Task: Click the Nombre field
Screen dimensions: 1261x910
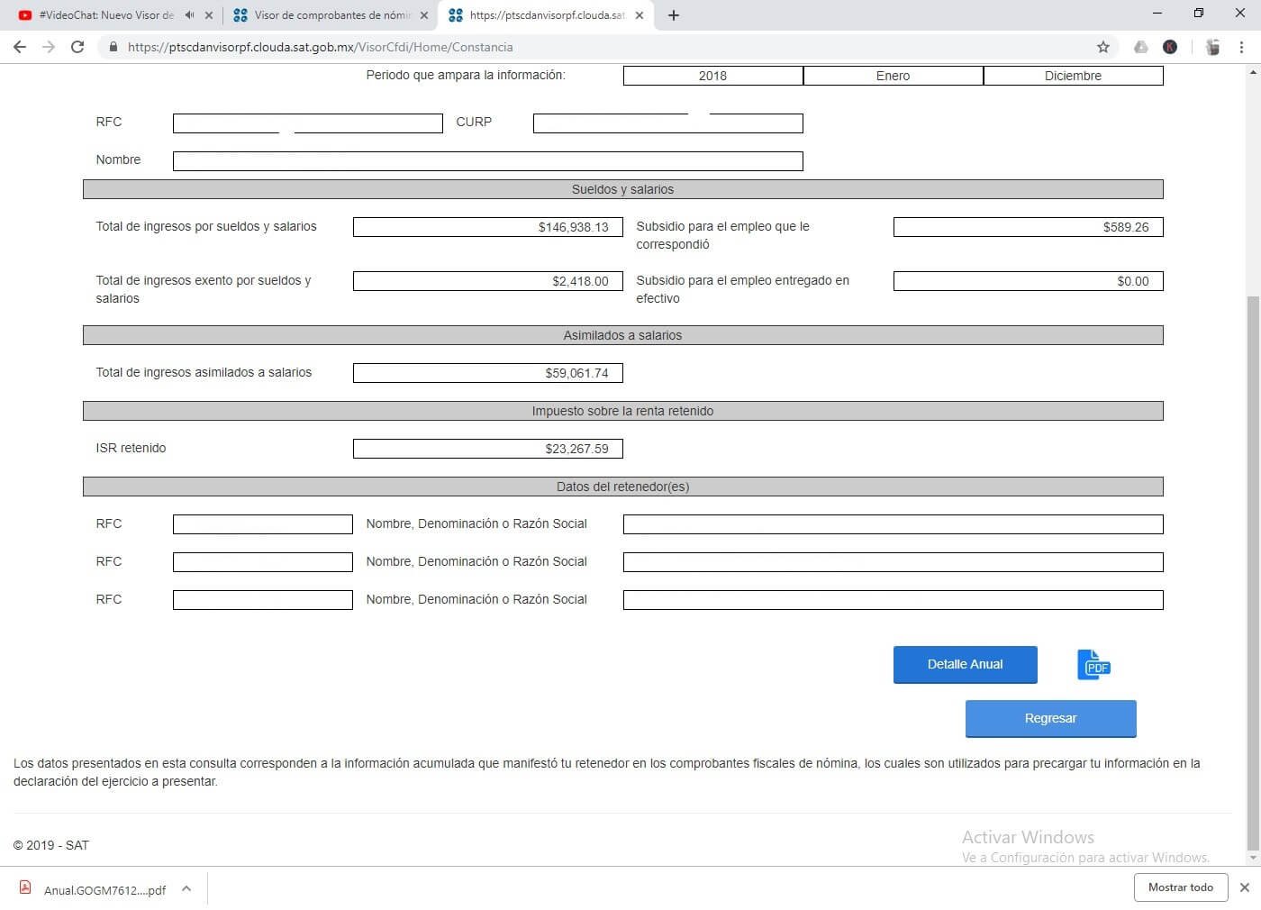Action: click(487, 160)
